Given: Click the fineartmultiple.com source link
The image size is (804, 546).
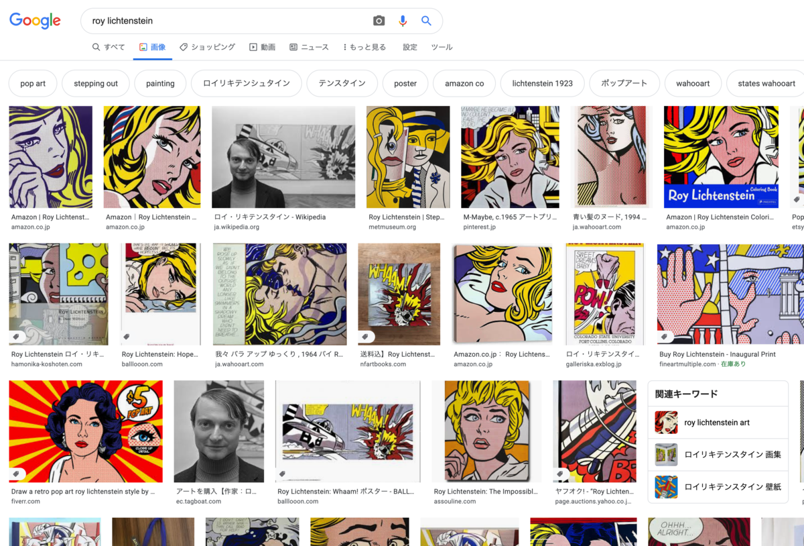Looking at the screenshot, I should [x=687, y=364].
